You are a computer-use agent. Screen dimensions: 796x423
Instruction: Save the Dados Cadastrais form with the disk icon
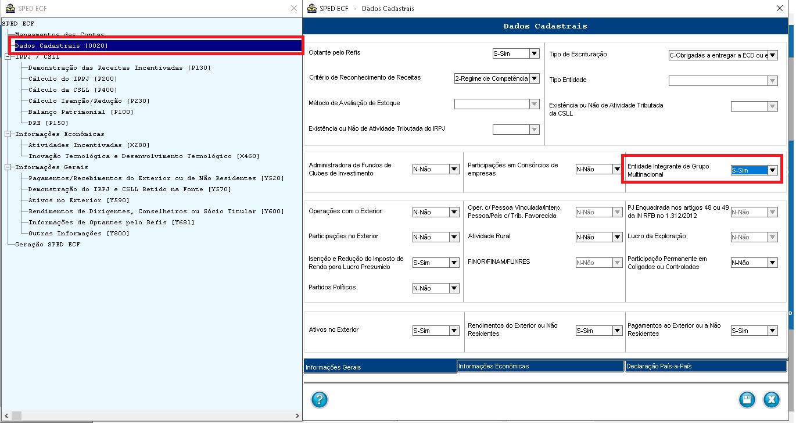[747, 400]
